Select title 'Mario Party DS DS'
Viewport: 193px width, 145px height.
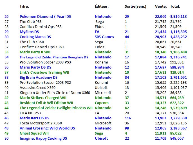[x=35, y=67]
